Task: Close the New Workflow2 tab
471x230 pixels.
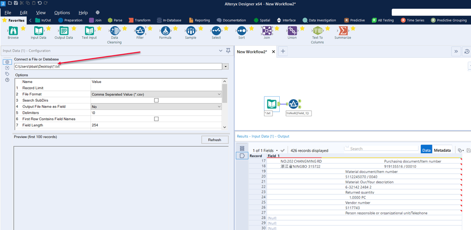Action: (x=273, y=52)
